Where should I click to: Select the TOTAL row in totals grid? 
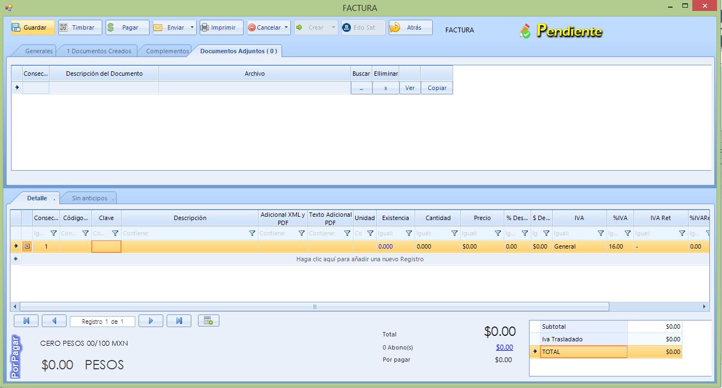pyautogui.click(x=606, y=352)
